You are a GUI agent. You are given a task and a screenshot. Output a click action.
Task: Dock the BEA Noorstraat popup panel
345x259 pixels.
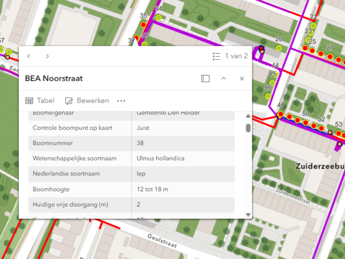(x=205, y=79)
